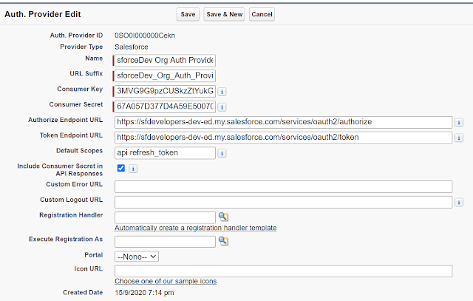
Task: Open the Portal dropdown
Action: point(137,257)
